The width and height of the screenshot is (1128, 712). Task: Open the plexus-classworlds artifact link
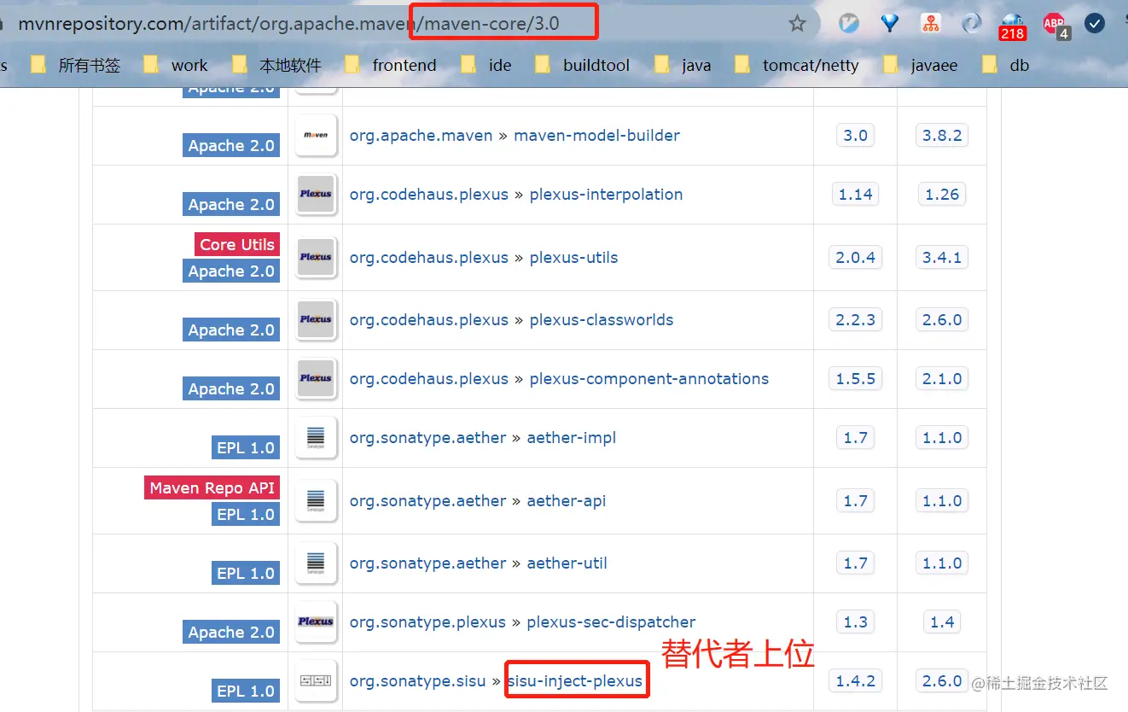602,319
